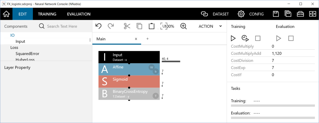Zoom in with magnifier plus icon
Screen dimensions: 319x123
click(x=183, y=26)
